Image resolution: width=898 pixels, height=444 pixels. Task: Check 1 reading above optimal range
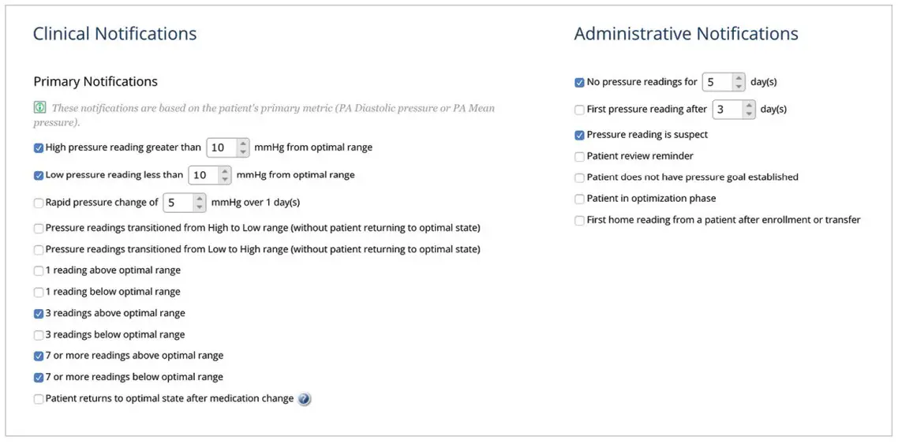pyautogui.click(x=39, y=271)
